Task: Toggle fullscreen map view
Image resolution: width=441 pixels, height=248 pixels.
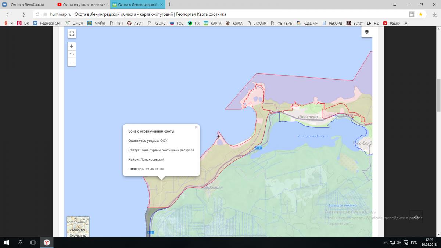Action: (x=72, y=34)
